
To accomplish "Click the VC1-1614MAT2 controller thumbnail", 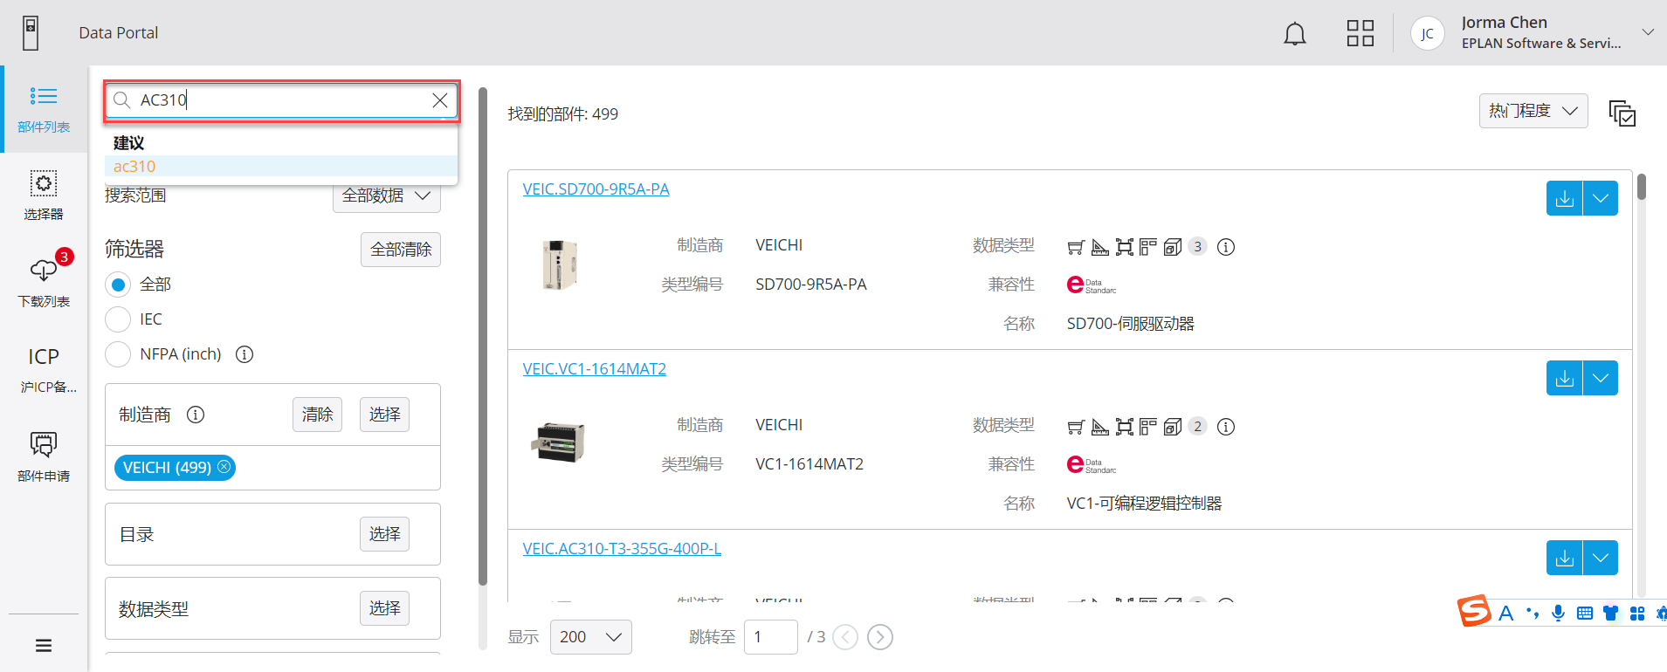I will 559,442.
